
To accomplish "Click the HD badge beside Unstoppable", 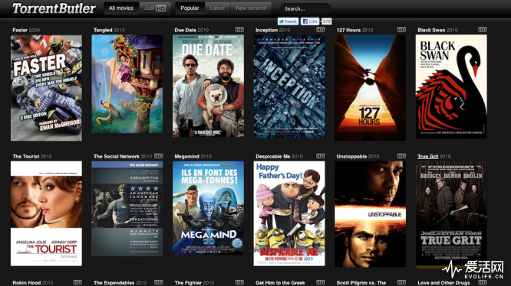I will (401, 156).
